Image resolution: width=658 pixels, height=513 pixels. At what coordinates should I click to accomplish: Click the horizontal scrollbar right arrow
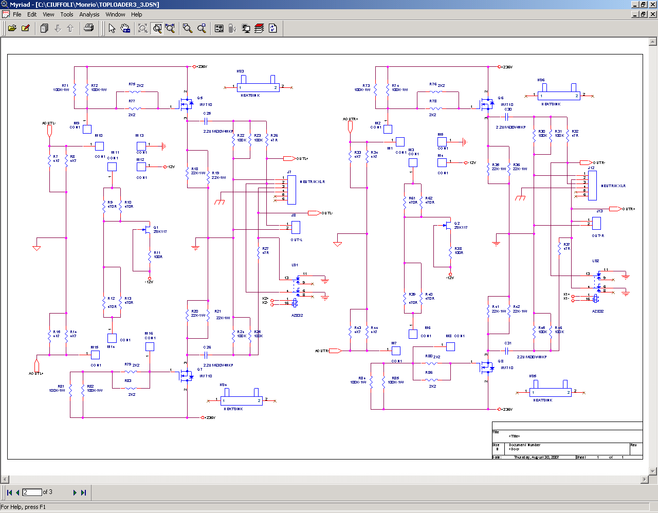click(x=645, y=479)
